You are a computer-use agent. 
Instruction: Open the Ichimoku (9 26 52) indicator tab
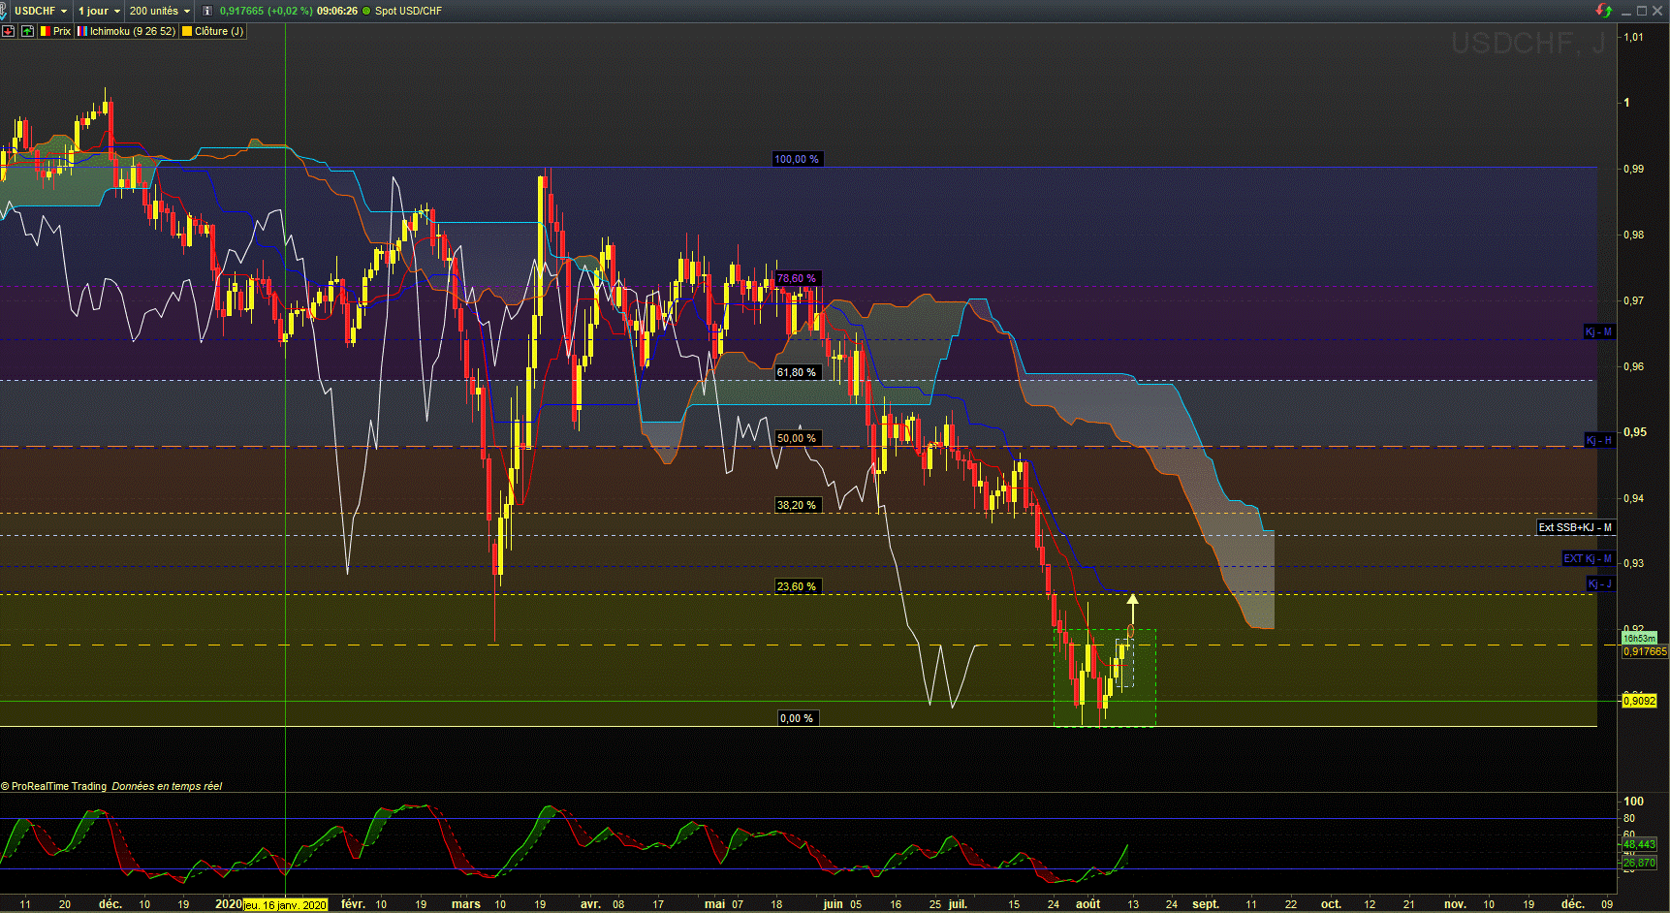click(127, 31)
